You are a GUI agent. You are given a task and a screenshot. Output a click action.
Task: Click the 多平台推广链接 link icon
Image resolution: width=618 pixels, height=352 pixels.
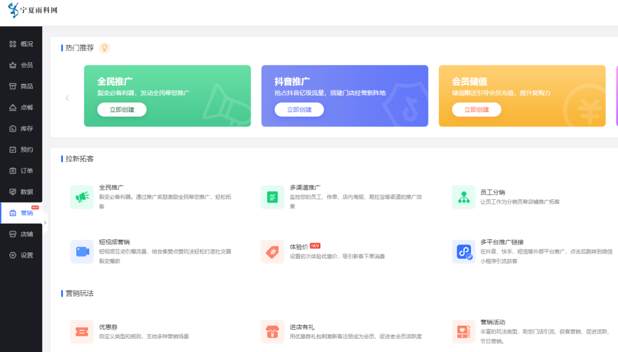tap(463, 251)
